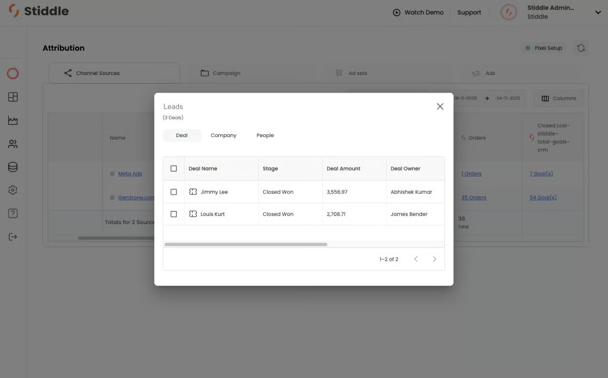Click the deal icon beside Jimmy Lee
The height and width of the screenshot is (378, 608).
193,192
